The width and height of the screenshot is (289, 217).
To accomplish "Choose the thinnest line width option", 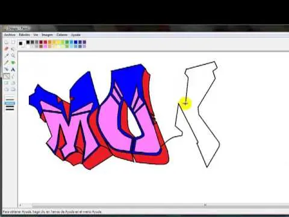I will coord(10,96).
